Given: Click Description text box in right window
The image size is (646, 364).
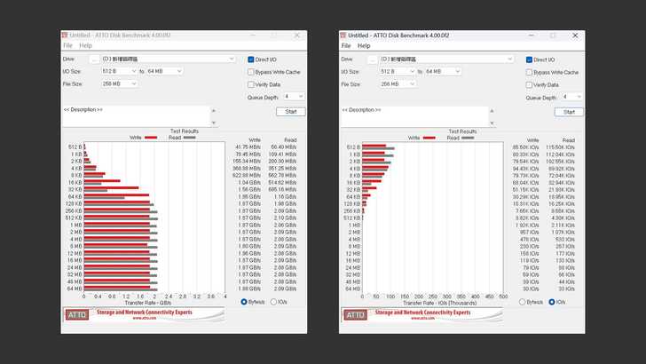Looking at the screenshot, I should click(x=414, y=116).
